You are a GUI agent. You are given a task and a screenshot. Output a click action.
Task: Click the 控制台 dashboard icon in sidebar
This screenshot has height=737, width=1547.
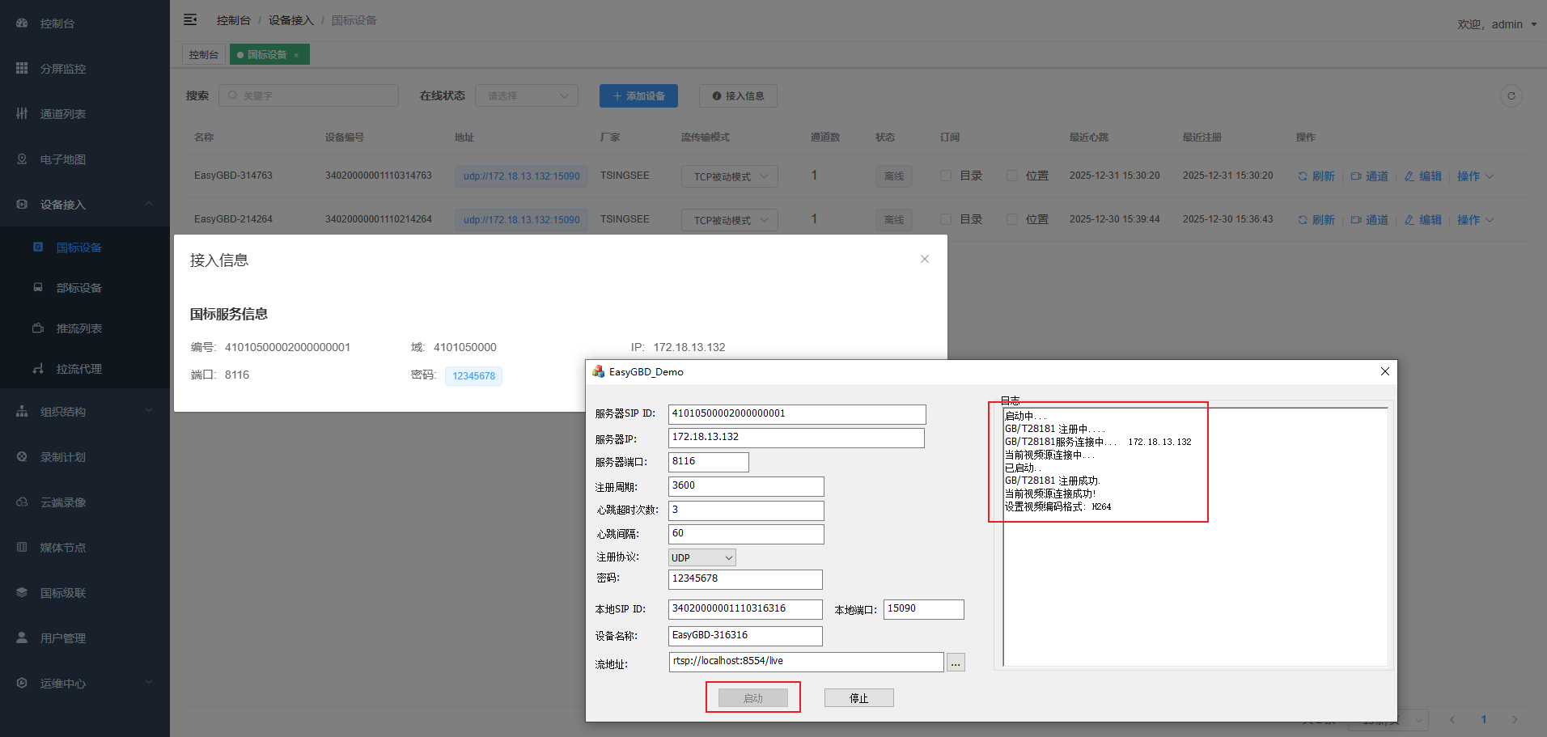[22, 23]
